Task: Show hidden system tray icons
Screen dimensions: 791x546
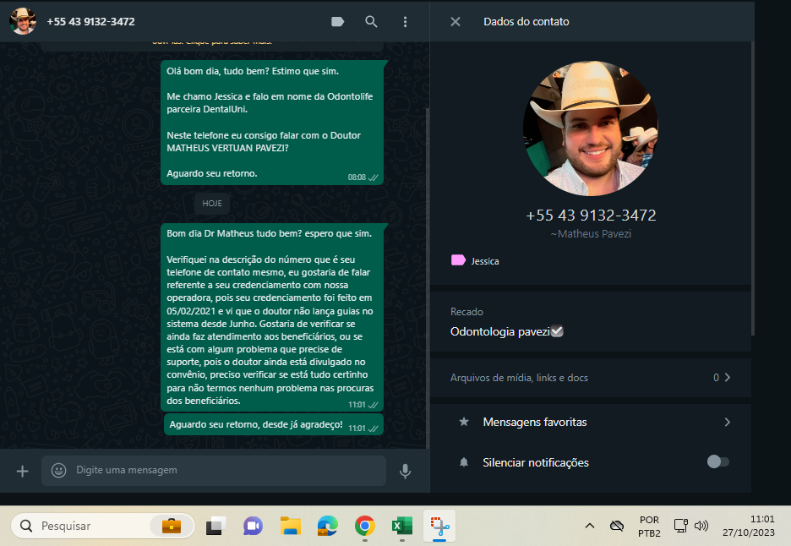Action: (589, 526)
